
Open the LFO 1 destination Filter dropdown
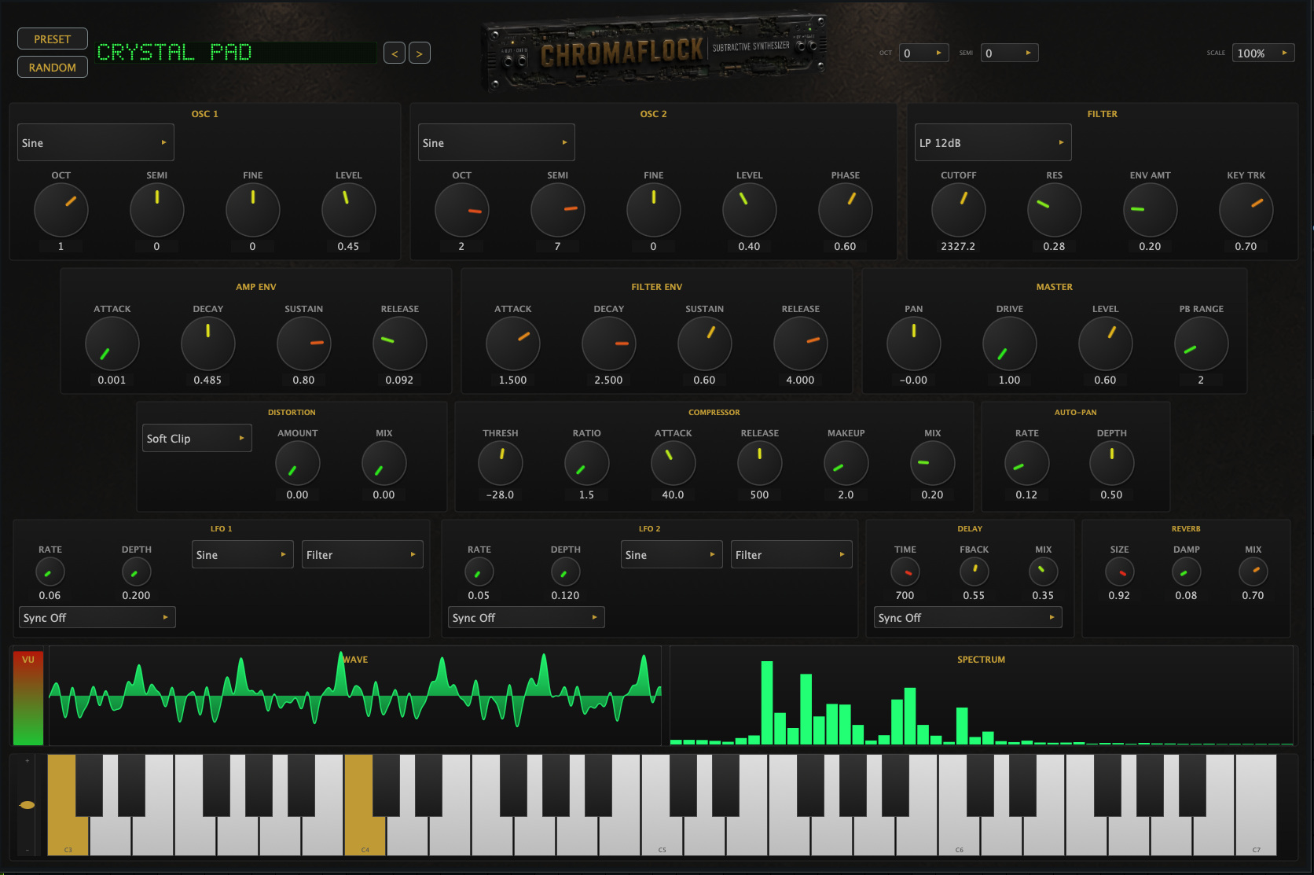point(362,554)
